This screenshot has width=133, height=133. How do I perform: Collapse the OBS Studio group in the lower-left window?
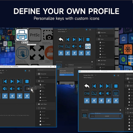(x=37, y=108)
